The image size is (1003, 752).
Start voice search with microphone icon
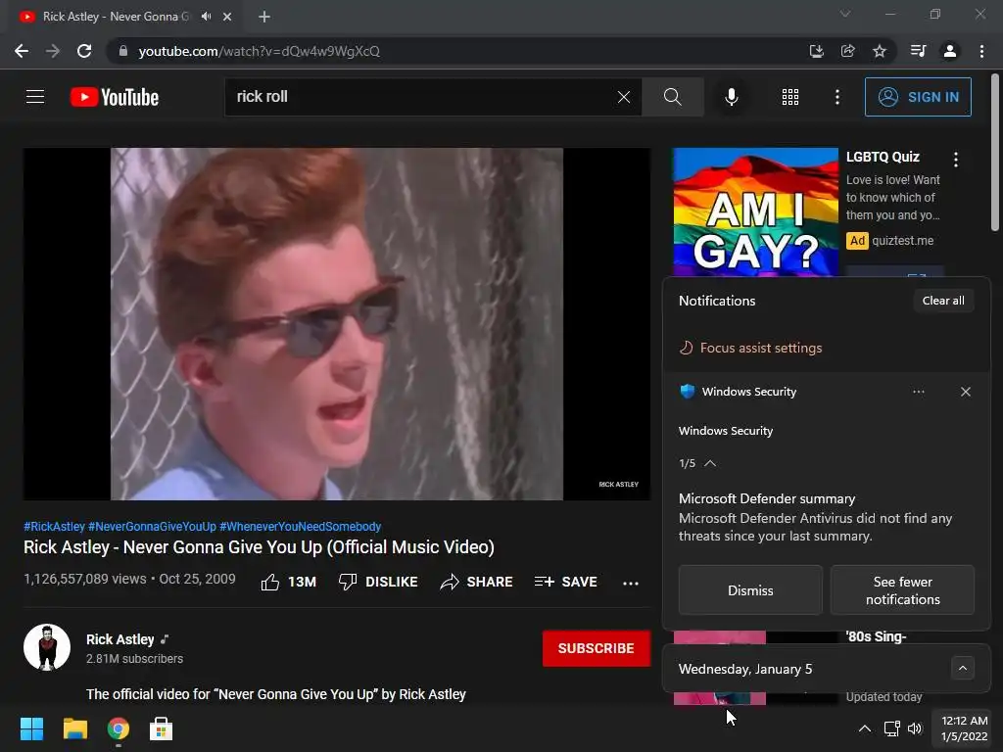(731, 97)
